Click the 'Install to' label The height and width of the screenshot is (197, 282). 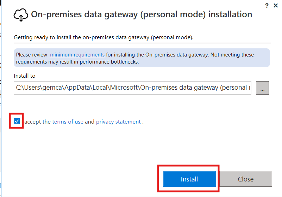click(24, 76)
